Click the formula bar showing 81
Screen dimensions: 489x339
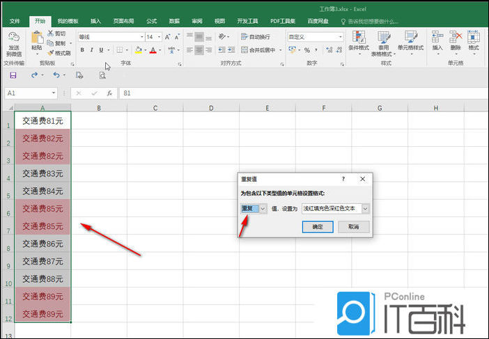pyautogui.click(x=302, y=93)
